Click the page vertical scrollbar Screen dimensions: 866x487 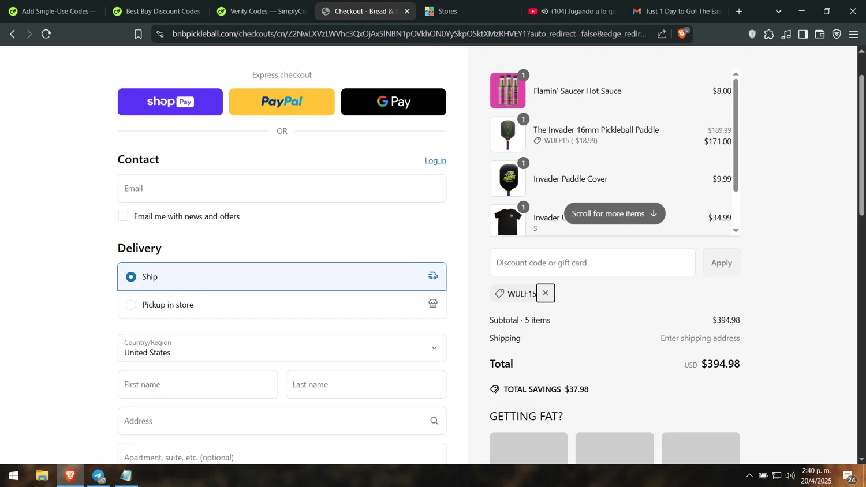pos(861,144)
